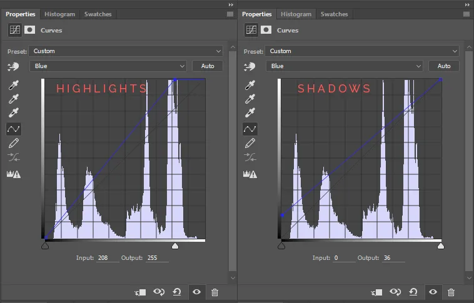The image size is (474, 303).
Task: Click black point slider in Highlights curve
Action: [45, 246]
